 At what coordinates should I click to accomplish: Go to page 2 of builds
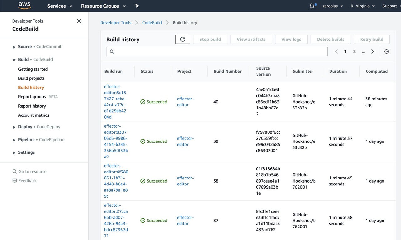click(354, 51)
